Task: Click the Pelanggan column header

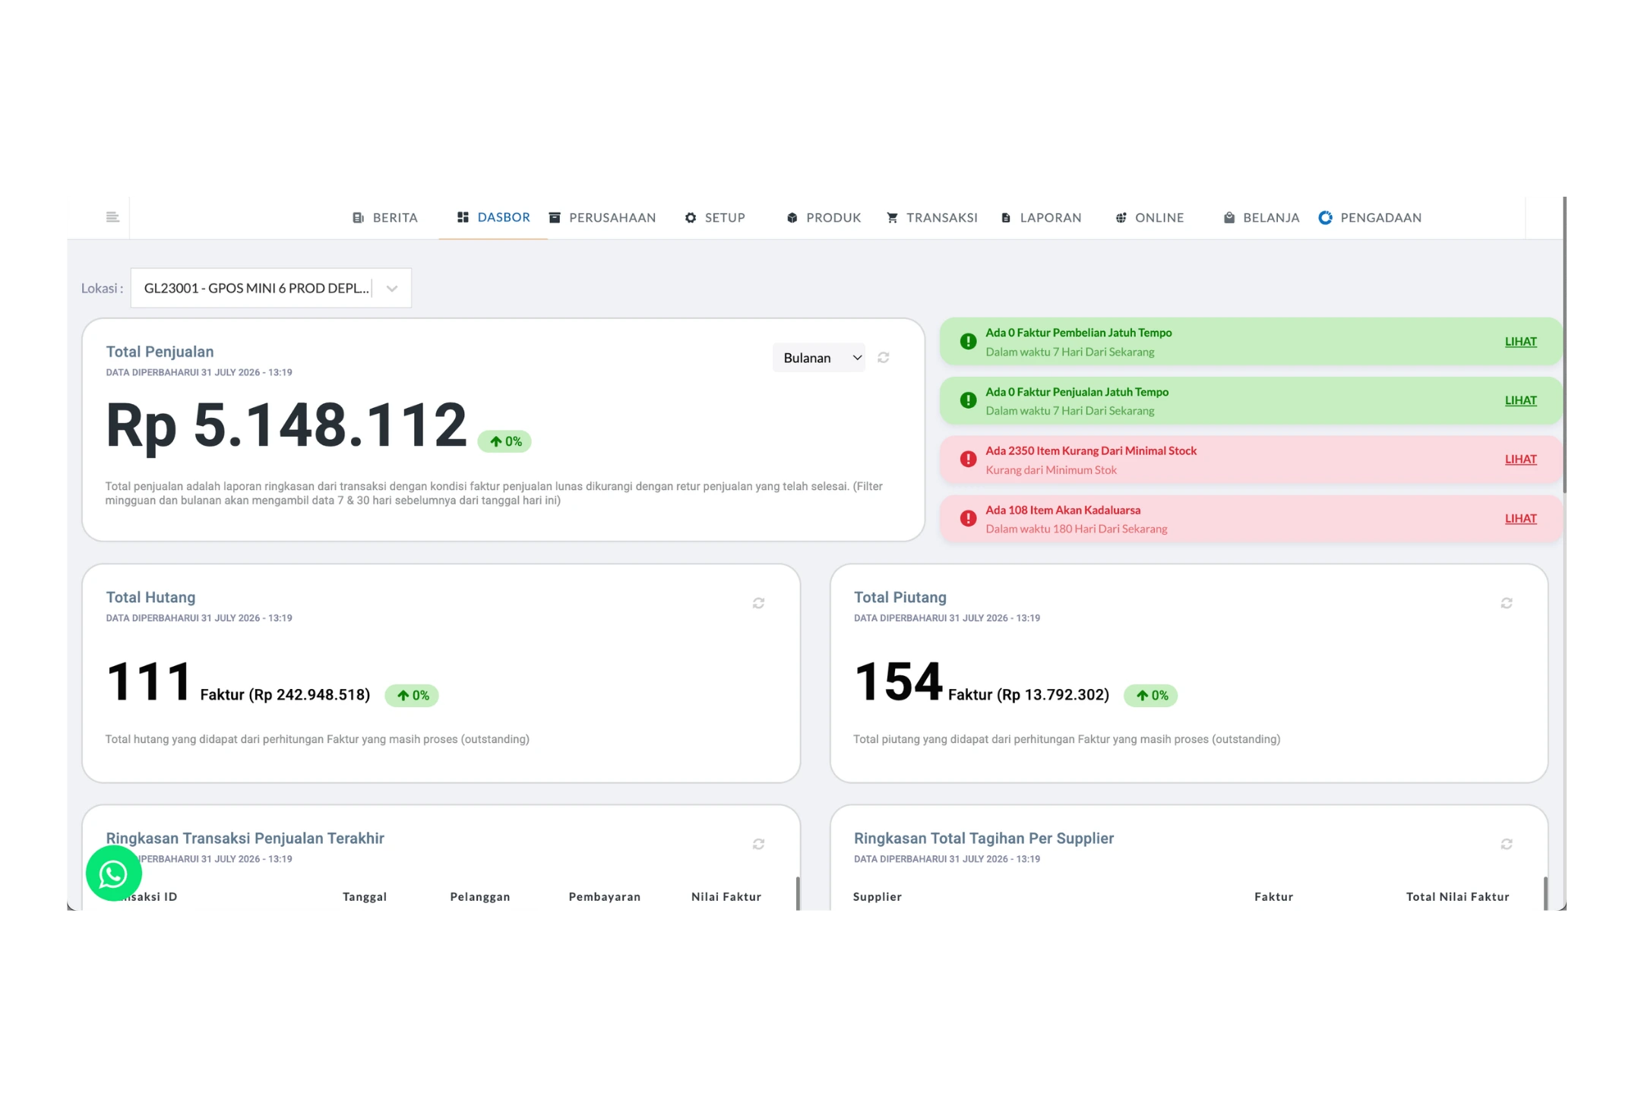Action: coord(480,896)
